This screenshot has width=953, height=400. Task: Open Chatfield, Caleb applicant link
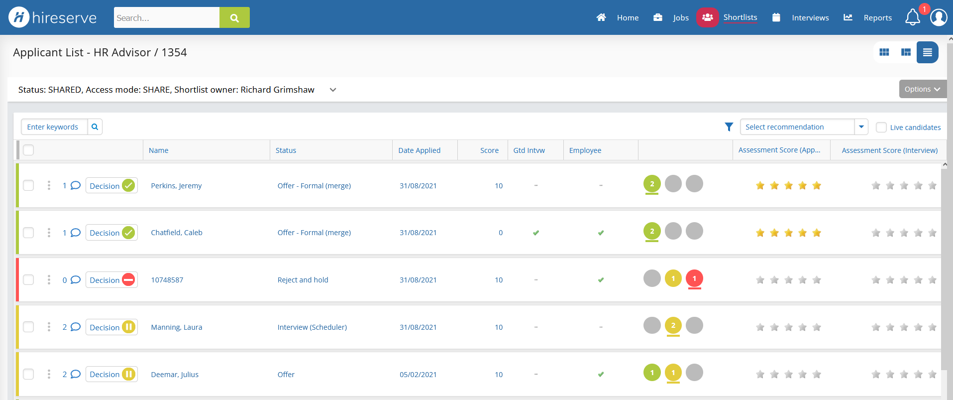point(177,233)
